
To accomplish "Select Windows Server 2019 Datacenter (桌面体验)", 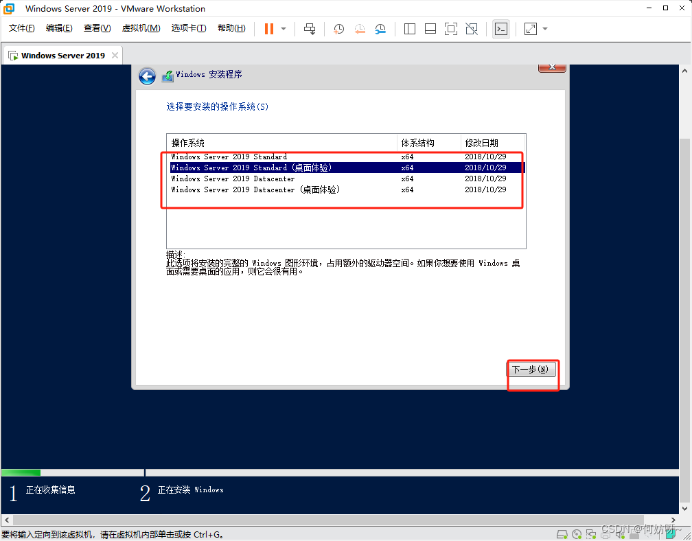I will 347,189.
